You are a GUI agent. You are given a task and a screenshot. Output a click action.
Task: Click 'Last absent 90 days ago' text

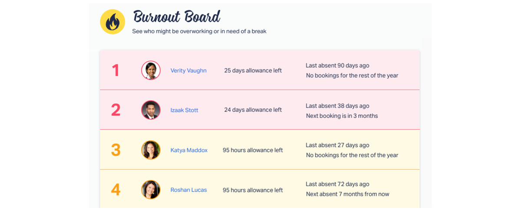click(x=337, y=65)
